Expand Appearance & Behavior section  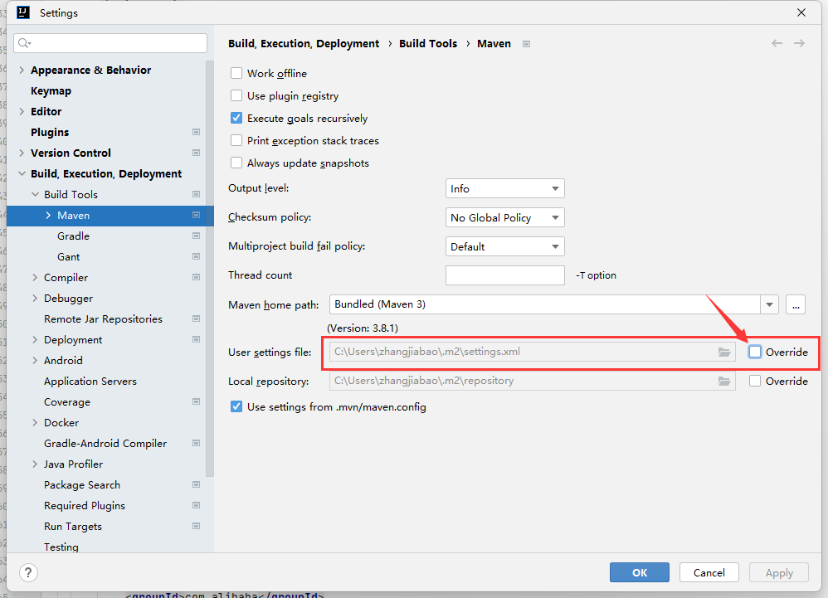(22, 70)
